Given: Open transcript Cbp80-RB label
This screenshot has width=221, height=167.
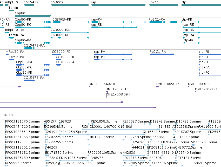Looking at the screenshot, I should coord(23,19).
